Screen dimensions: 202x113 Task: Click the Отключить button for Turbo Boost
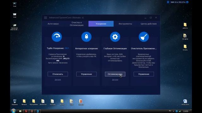click(x=58, y=74)
